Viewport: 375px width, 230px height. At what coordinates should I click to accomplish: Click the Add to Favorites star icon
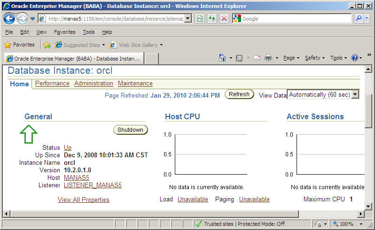point(47,45)
